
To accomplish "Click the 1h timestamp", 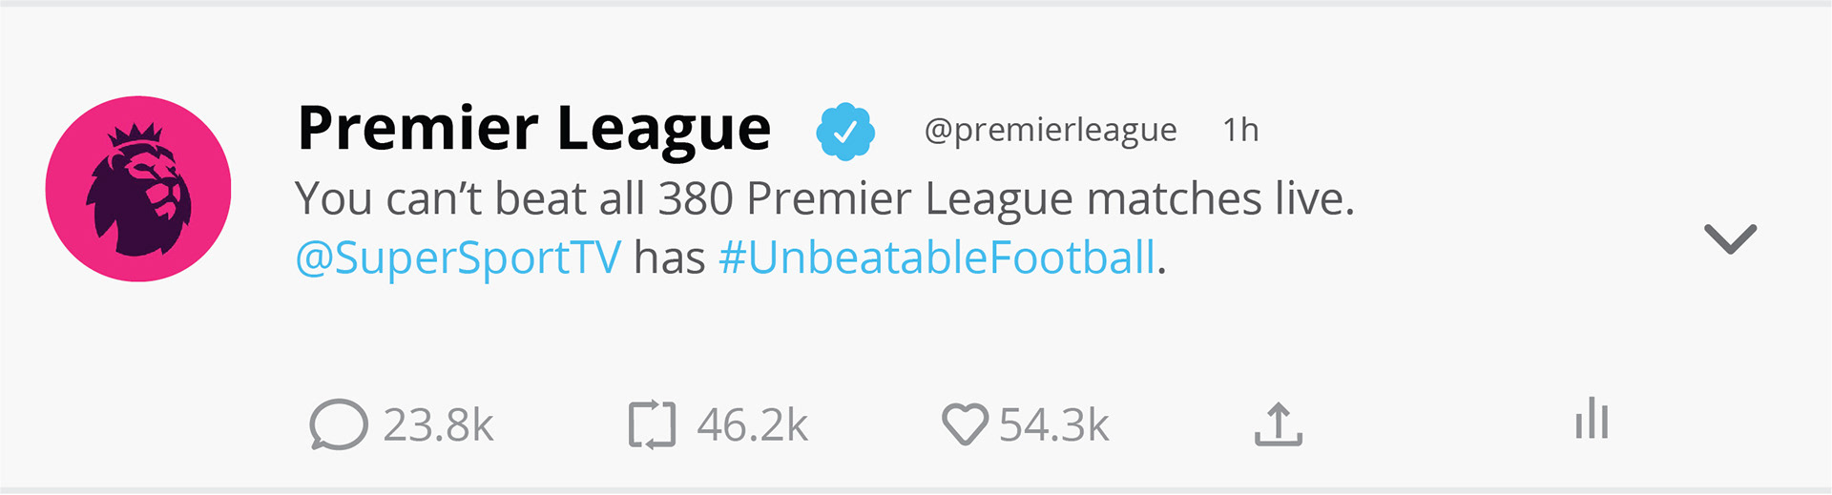I will (1240, 130).
